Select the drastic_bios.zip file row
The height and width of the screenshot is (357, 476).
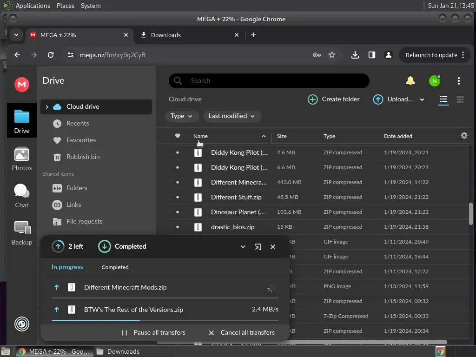[x=318, y=227]
